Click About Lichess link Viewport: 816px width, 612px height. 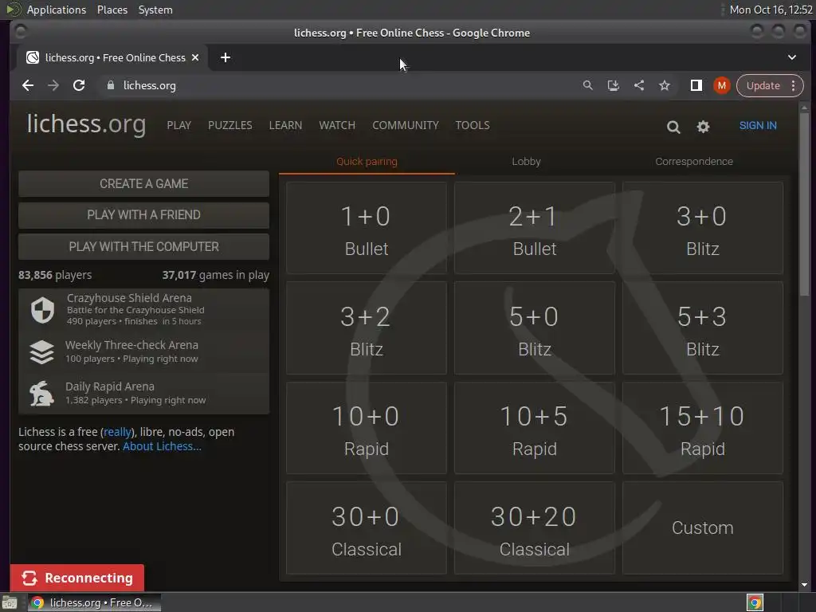pyautogui.click(x=162, y=446)
